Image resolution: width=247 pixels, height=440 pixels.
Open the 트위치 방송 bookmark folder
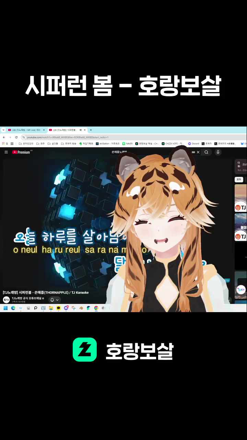[x=69, y=144]
